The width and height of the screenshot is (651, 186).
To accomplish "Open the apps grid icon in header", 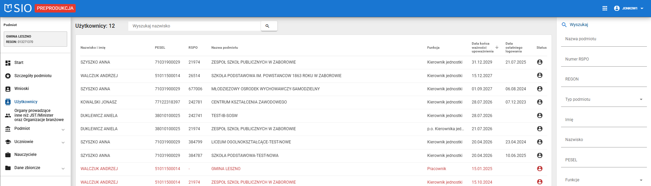I will [x=604, y=8].
